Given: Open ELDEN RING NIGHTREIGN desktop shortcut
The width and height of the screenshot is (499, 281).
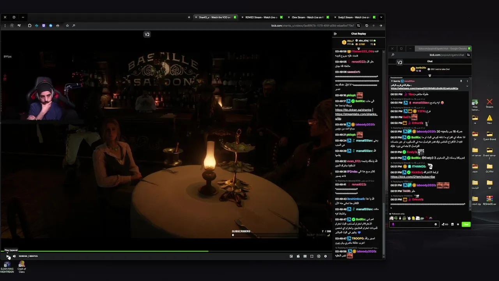Looking at the screenshot, I should click(x=7, y=267).
